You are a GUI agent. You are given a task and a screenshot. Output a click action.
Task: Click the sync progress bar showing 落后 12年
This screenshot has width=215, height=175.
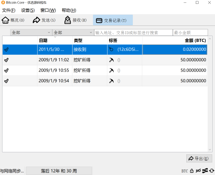(x=59, y=171)
